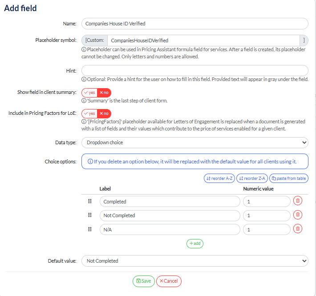Paste choice options from table
Image resolution: width=316 pixels, height=296 pixels.
pos(289,178)
